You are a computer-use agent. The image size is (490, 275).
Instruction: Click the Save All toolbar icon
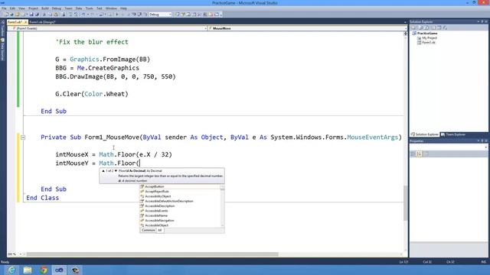[37, 15]
